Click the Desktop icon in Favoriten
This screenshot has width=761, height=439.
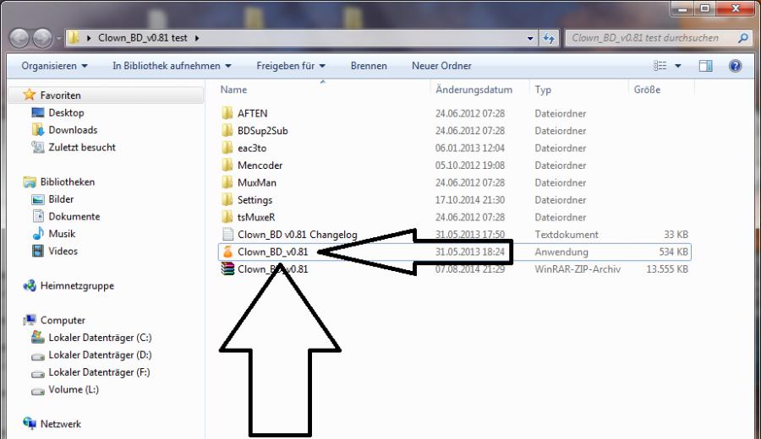tap(38, 113)
